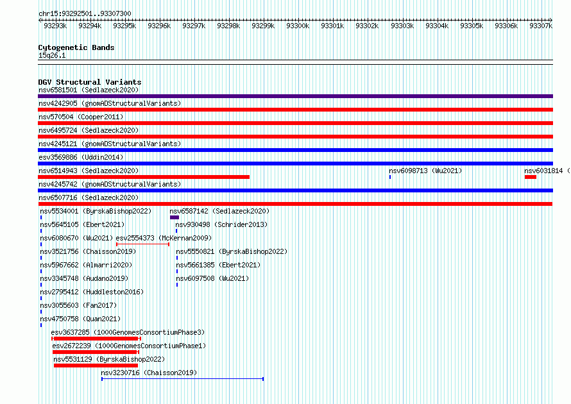Viewport: 571px width, 404px height.
Task: Open nsv4750758 (Quan2021) variant label
Action: tap(80, 319)
